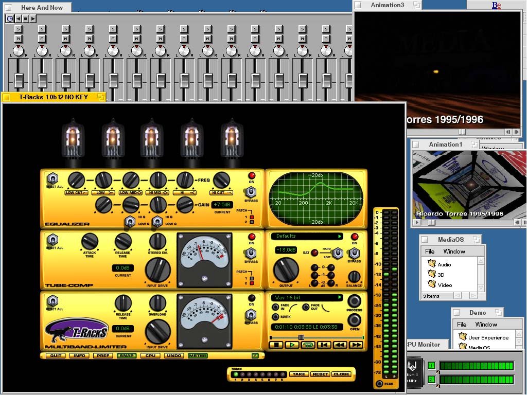Image resolution: width=527 pixels, height=395 pixels.
Task: Flip the Tube-Comp BYPASS switch
Action: [x=251, y=254]
